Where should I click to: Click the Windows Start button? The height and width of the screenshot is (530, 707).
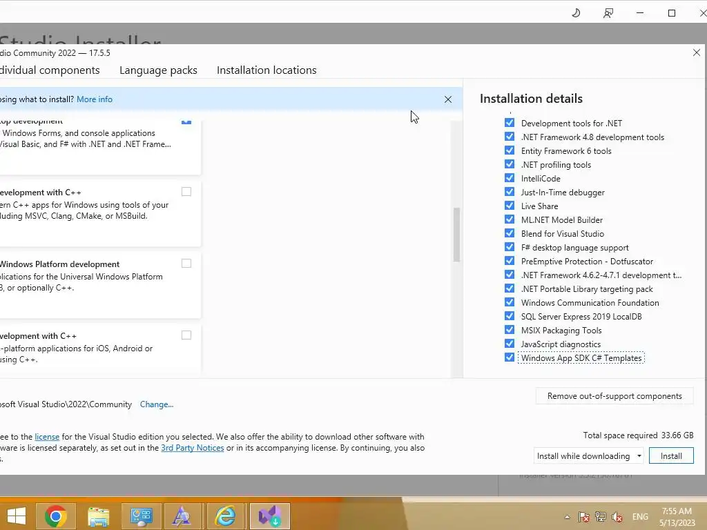pos(17,516)
